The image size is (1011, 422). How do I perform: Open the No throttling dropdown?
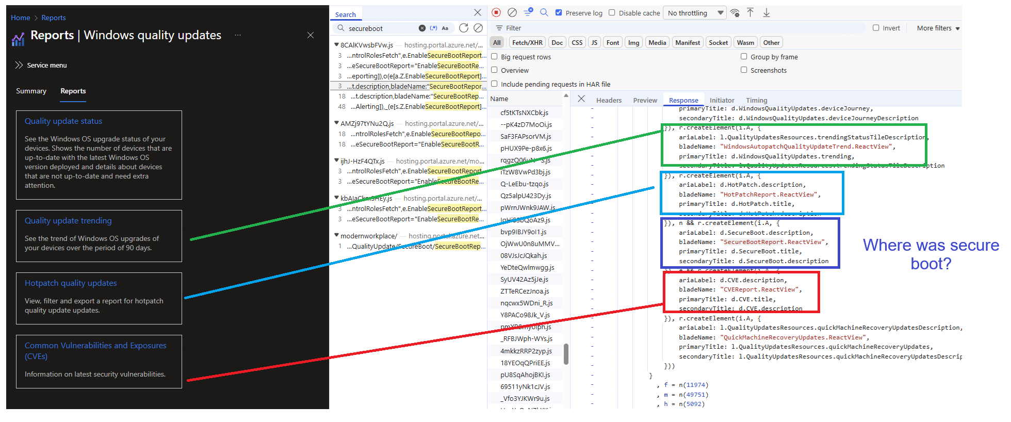(x=695, y=13)
